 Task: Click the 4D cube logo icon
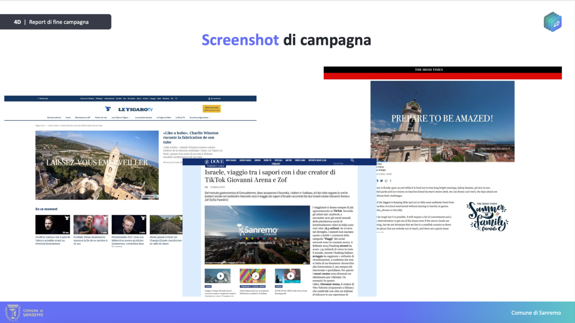click(x=552, y=22)
